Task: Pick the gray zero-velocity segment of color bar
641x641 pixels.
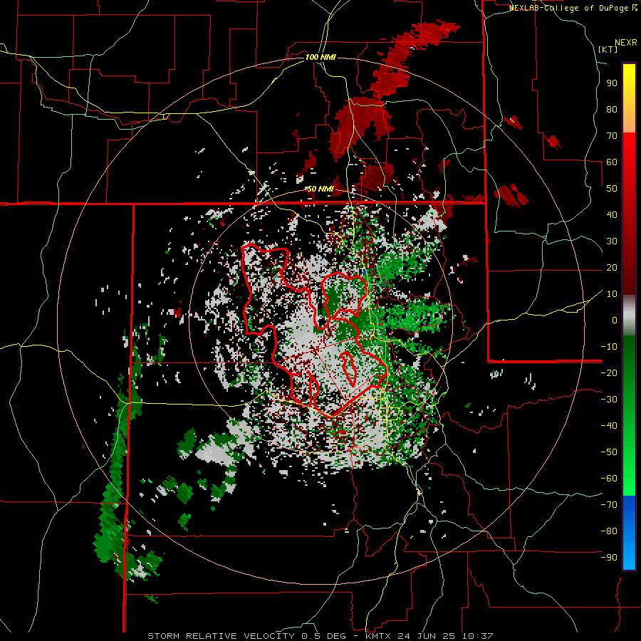Action: 629,317
